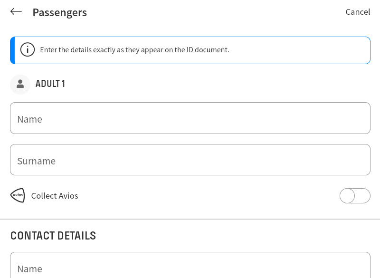Click the info circle icon in banner
This screenshot has height=278, width=380.
coord(28,50)
